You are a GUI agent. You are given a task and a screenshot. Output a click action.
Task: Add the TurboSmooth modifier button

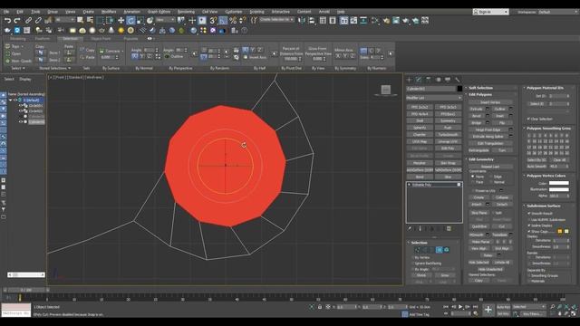tap(448, 135)
